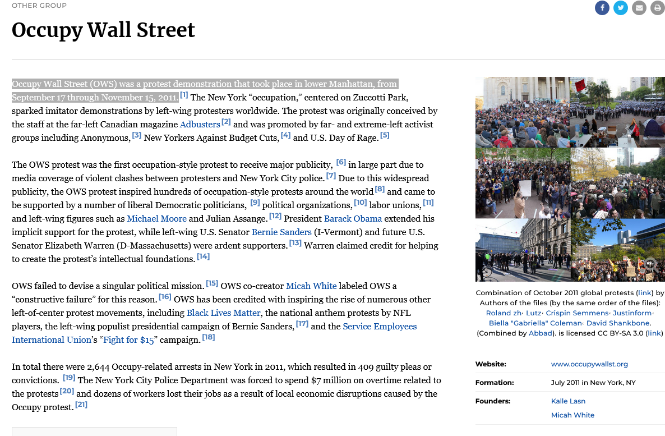This screenshot has width=665, height=436.
Task: Open the Adbusters link
Action: (x=200, y=125)
